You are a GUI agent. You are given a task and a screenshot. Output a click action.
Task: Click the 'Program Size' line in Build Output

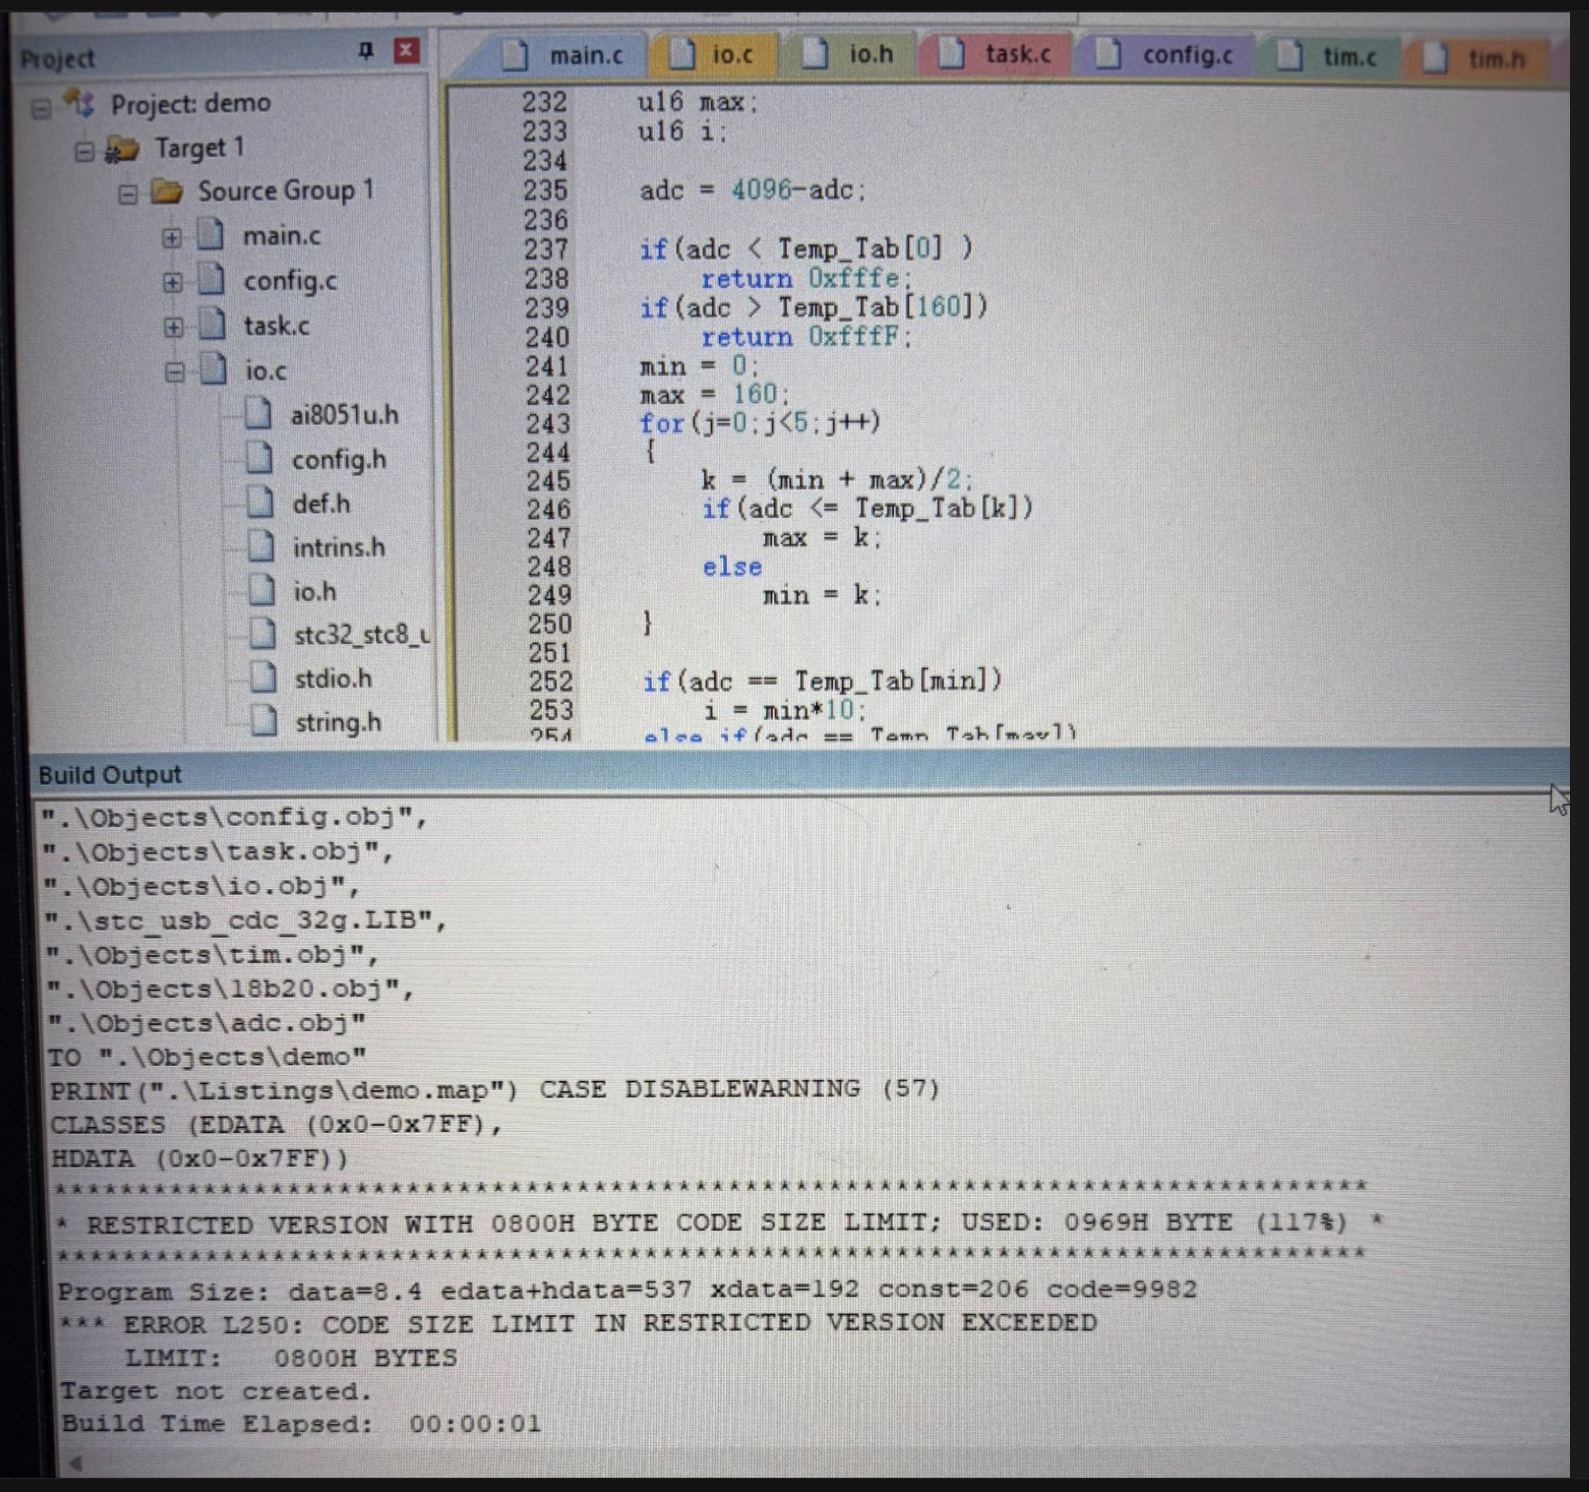point(628,1290)
